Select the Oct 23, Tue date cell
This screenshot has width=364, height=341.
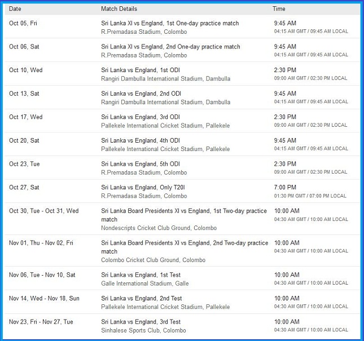pyautogui.click(x=24, y=164)
